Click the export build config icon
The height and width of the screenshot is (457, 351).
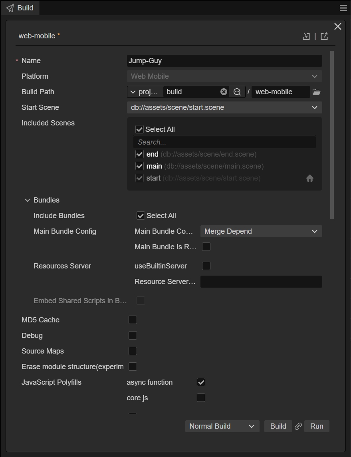point(324,36)
